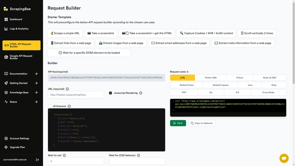Expand Status arrow in sidebar

[36, 102]
